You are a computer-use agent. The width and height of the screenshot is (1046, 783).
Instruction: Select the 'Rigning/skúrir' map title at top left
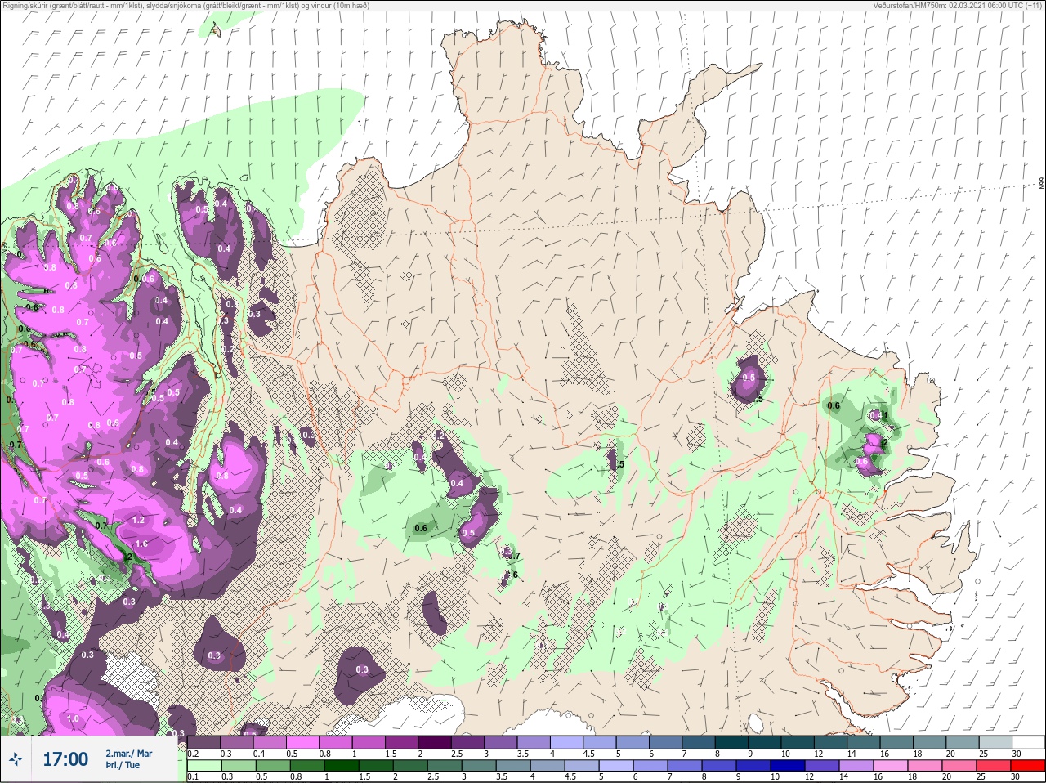point(185,6)
